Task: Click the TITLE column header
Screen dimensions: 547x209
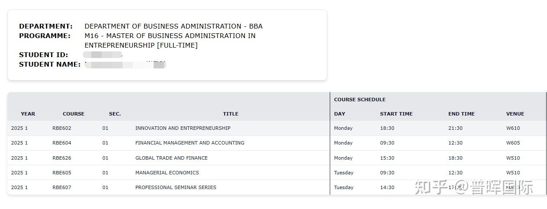Action: 230,114
